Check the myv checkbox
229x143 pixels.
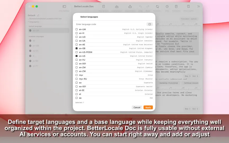(x=77, y=75)
